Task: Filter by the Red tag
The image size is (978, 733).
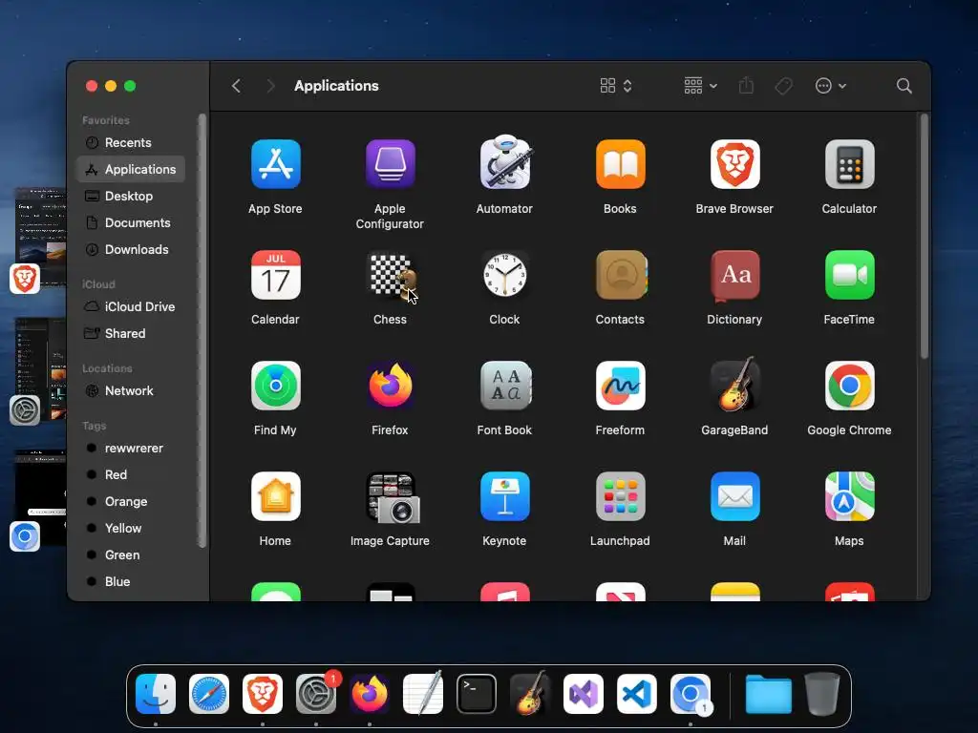Action: pos(130,475)
